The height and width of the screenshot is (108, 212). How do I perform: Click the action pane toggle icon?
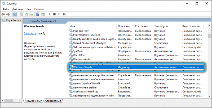43,14
